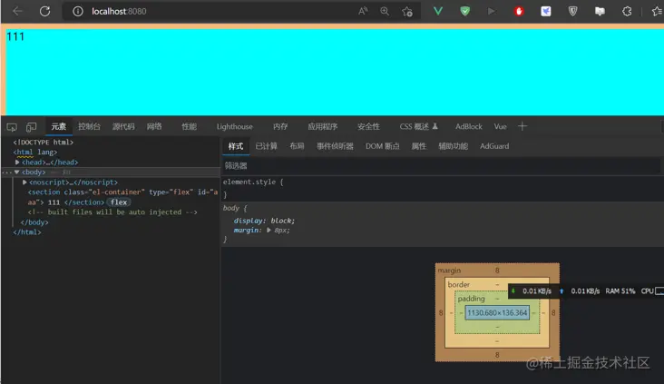Click the margin label in box model

click(449, 271)
